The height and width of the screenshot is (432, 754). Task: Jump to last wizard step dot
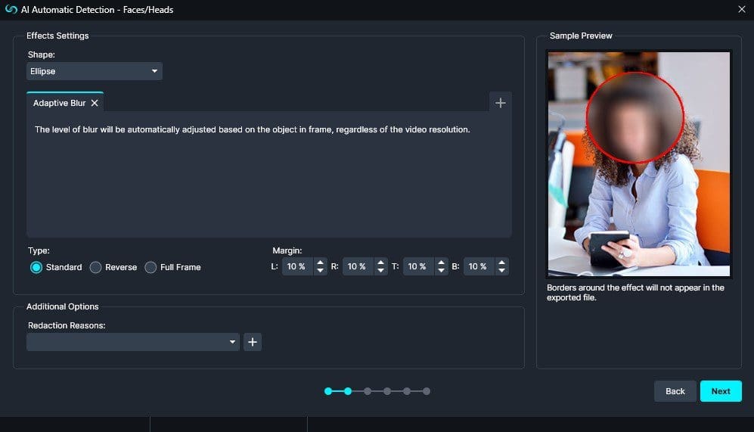click(427, 391)
